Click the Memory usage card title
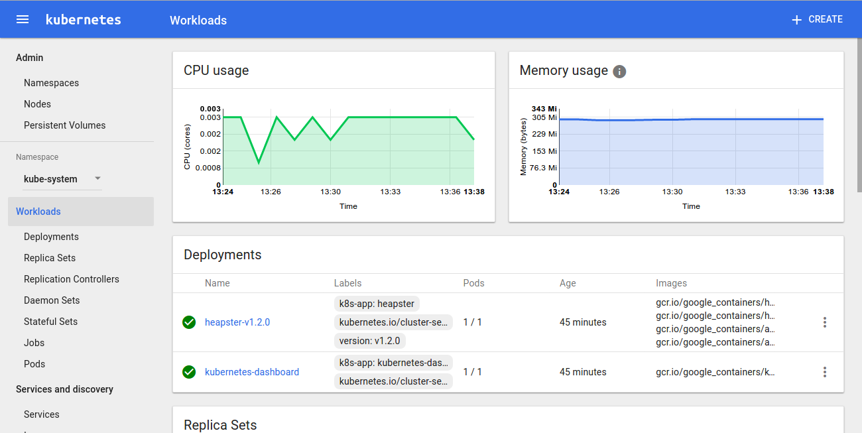 (x=564, y=70)
